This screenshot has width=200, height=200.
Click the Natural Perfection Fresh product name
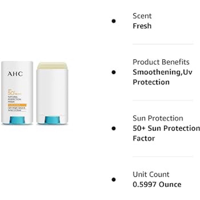click(14, 99)
